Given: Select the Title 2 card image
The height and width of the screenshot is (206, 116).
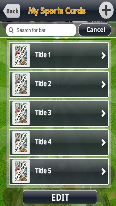Looking at the screenshot, I should coord(21,84).
